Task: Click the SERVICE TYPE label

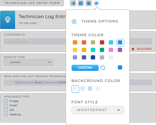Action: click(15, 57)
